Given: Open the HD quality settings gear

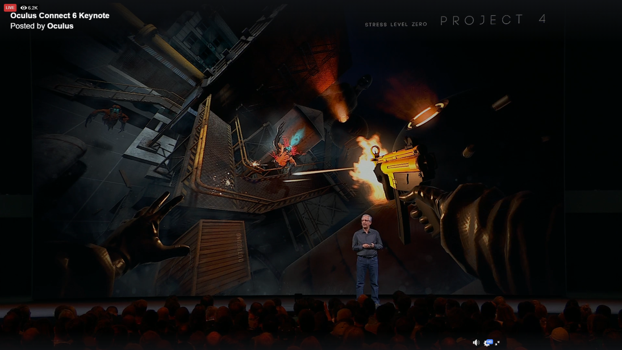Looking at the screenshot, I should (487, 343).
